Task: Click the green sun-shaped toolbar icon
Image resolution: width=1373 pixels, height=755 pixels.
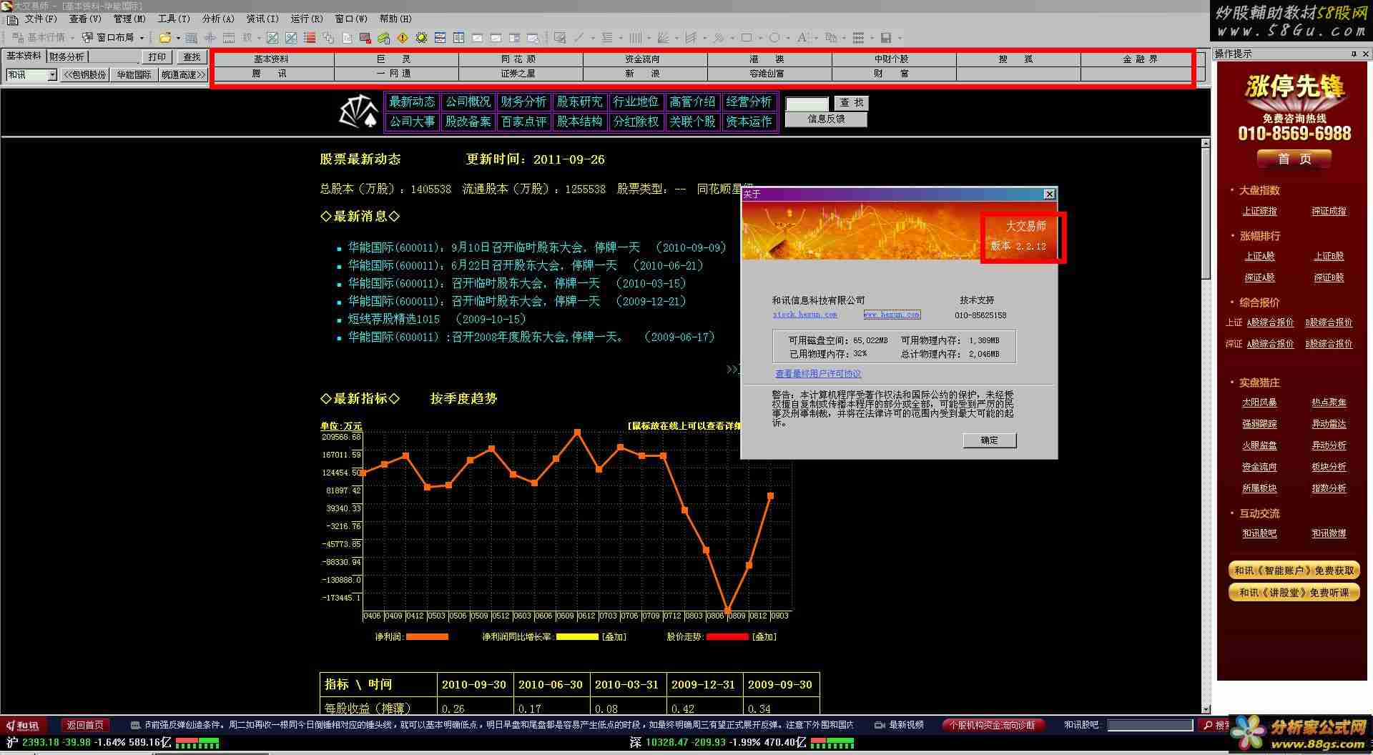Action: (421, 37)
